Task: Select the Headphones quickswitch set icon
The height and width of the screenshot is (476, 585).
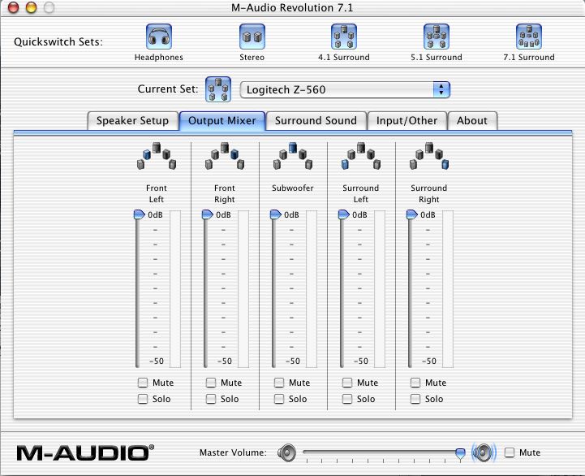Action: [x=159, y=37]
